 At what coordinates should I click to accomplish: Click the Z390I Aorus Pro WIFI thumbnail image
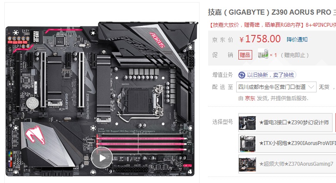click(x=247, y=143)
